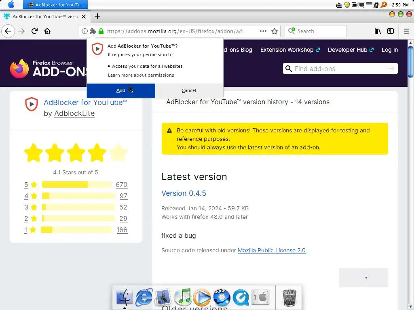The image size is (414, 310).
Task: Click the Find add-ons search box
Action: (x=340, y=69)
